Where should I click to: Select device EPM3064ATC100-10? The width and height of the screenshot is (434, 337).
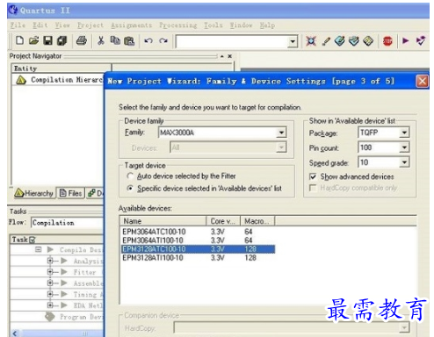pyautogui.click(x=154, y=232)
